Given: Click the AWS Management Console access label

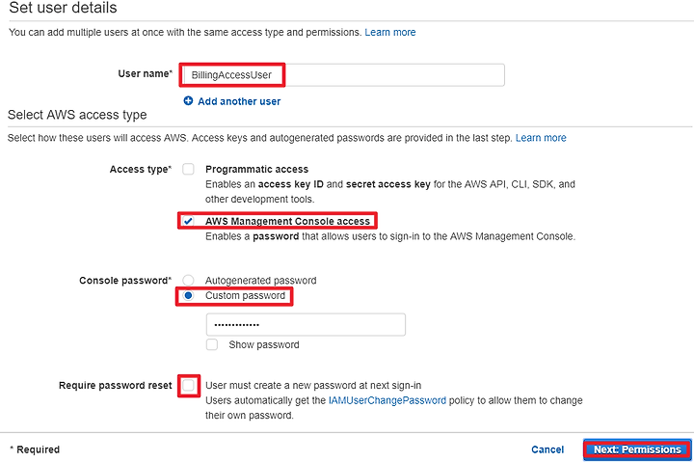Looking at the screenshot, I should pos(287,221).
